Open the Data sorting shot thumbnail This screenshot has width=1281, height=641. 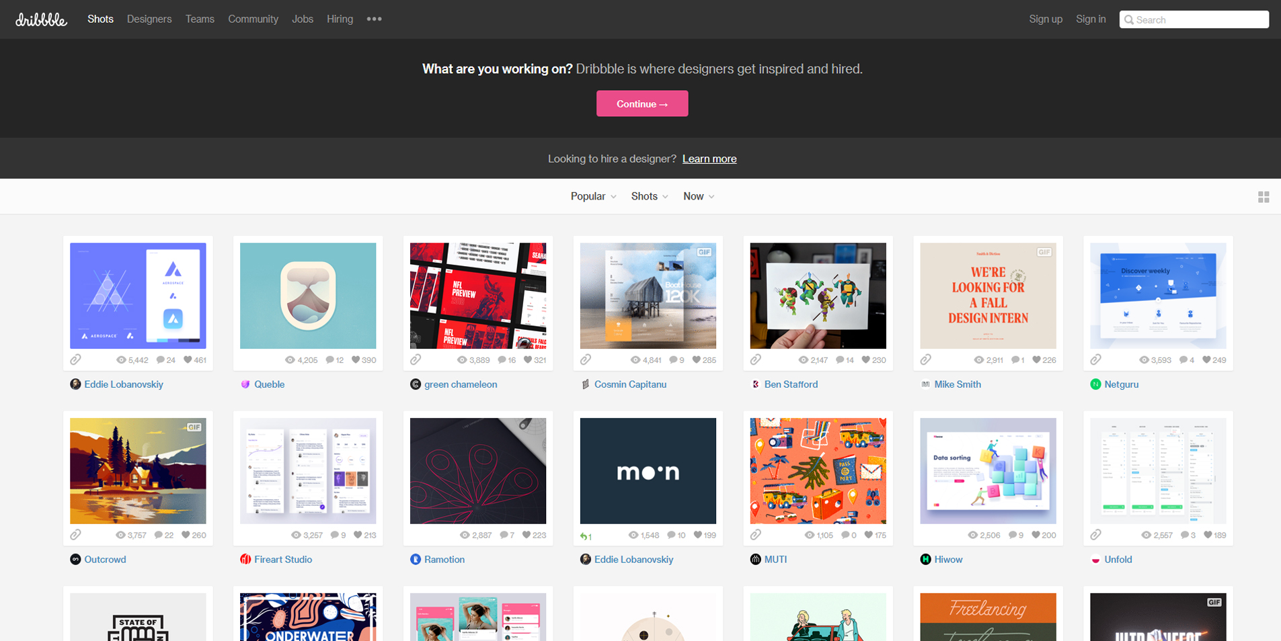tap(988, 471)
